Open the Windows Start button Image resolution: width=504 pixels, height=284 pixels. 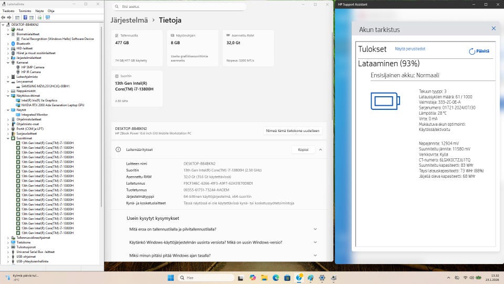(x=171, y=278)
